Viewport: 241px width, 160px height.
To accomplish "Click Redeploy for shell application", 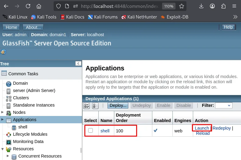I will click(x=222, y=128).
